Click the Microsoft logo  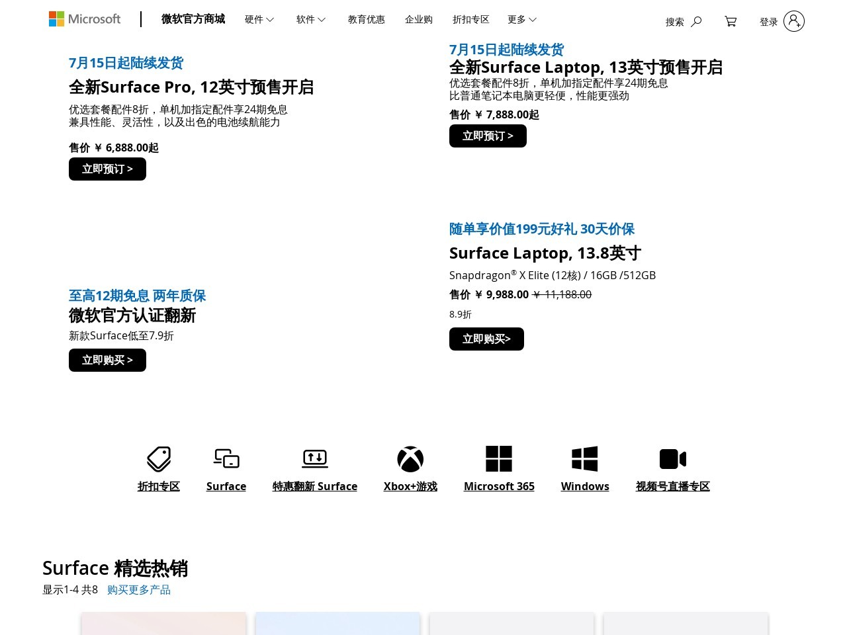point(84,19)
